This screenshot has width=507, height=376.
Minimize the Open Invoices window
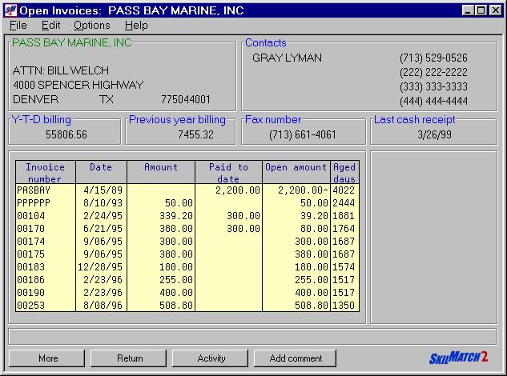[x=468, y=10]
